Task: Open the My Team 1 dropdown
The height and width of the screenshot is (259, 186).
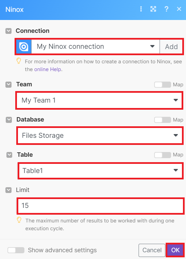Action: pyautogui.click(x=99, y=100)
